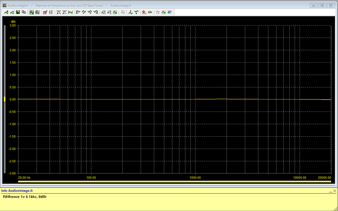
Task: Click the 3.00 y-axis label
Action: click(12, 25)
